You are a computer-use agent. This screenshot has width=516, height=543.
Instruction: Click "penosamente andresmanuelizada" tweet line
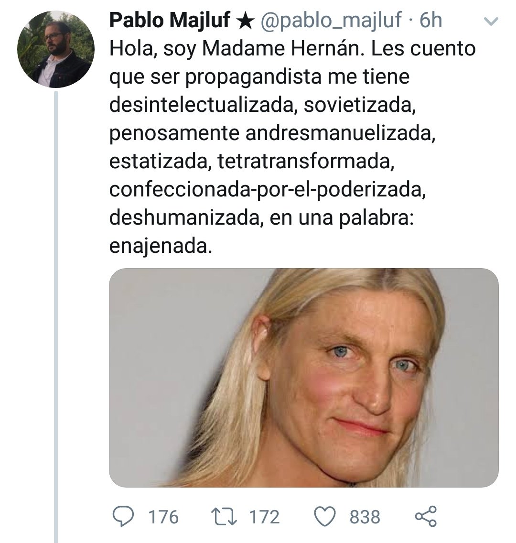coord(272,133)
